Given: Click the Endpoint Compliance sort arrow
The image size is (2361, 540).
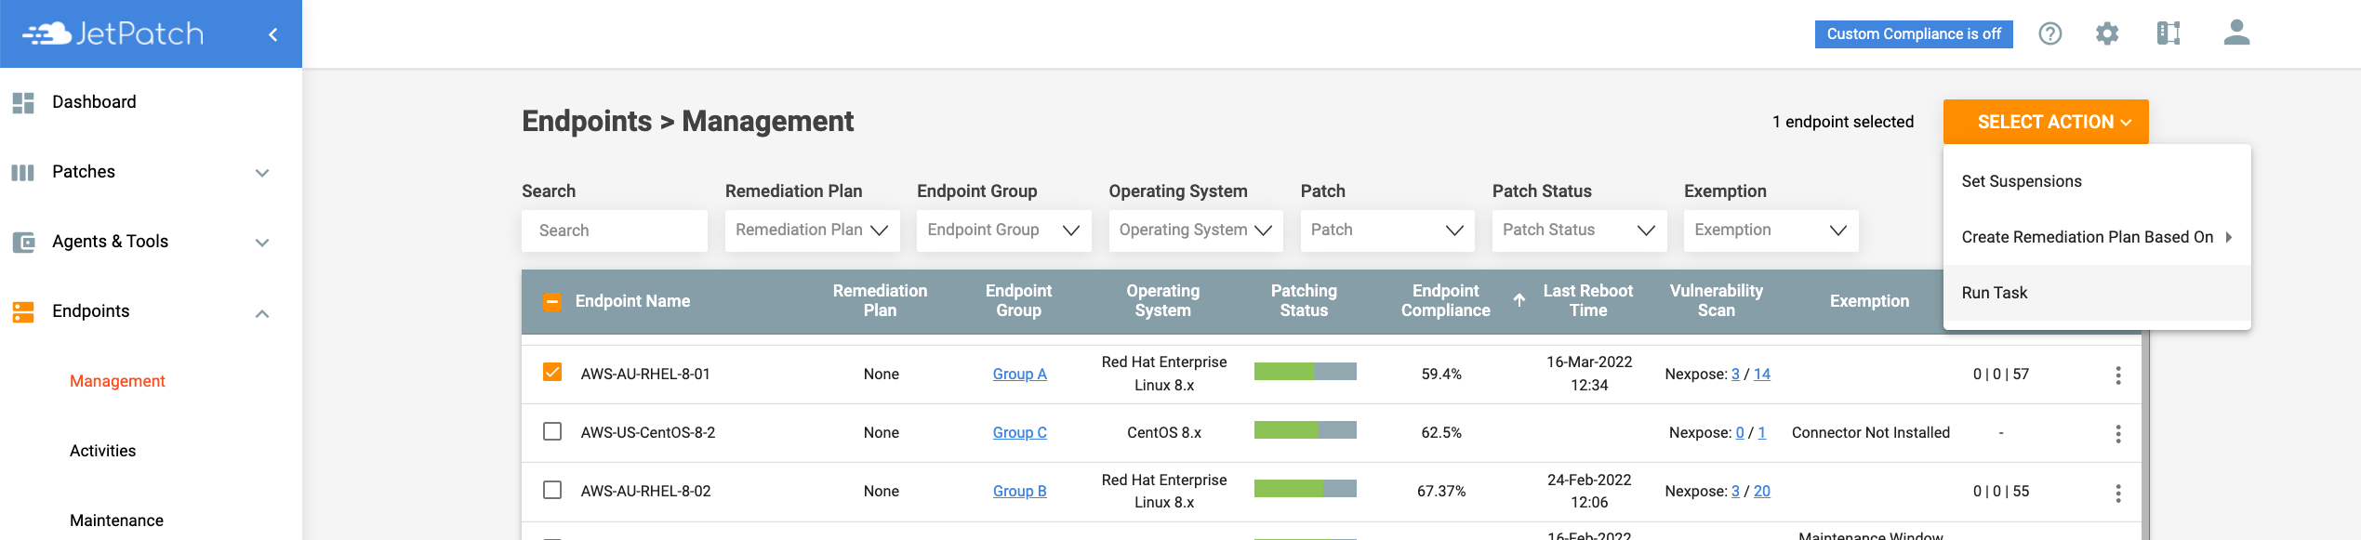Looking at the screenshot, I should pos(1519,300).
